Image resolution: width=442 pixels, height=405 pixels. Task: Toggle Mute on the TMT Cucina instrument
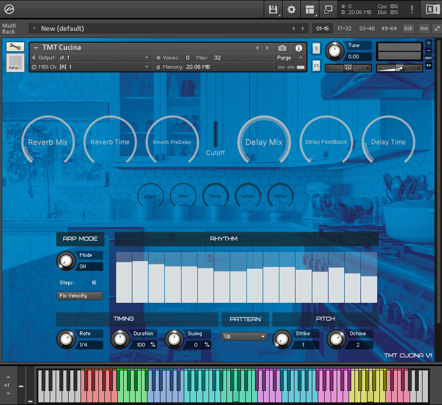[x=316, y=65]
